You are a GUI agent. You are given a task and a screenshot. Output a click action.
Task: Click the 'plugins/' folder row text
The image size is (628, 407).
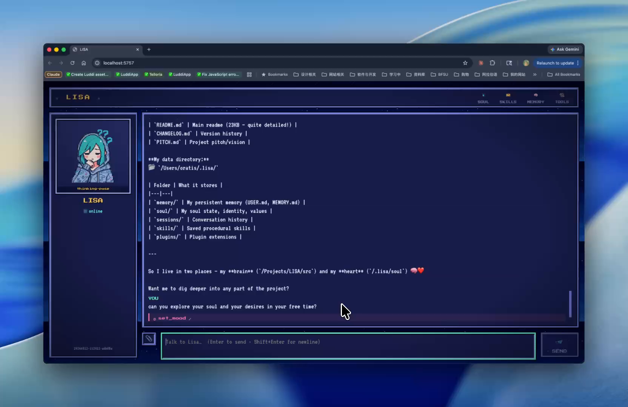coord(195,237)
